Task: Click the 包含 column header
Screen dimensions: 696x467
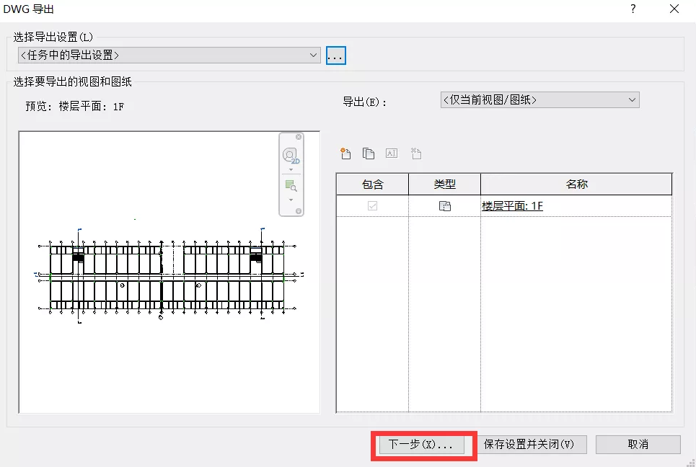Action: (372, 184)
